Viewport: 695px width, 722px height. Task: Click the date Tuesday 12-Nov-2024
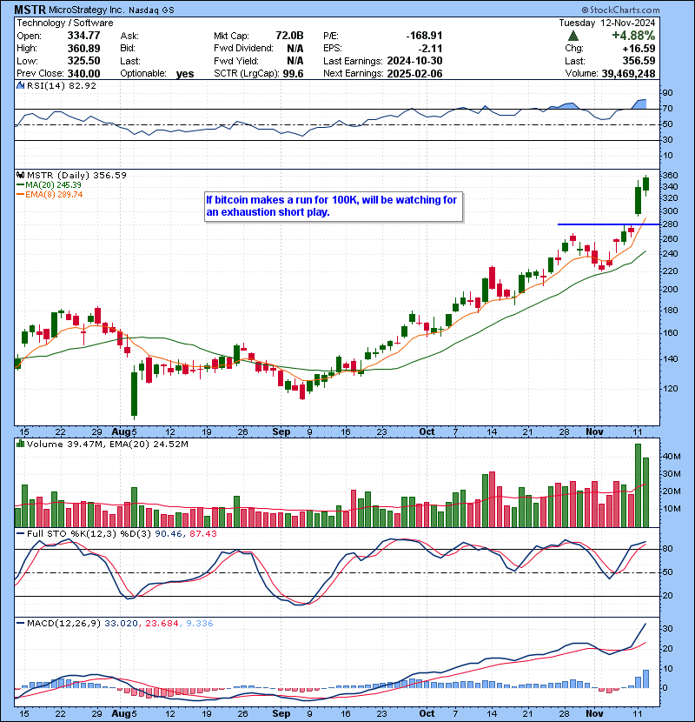607,23
